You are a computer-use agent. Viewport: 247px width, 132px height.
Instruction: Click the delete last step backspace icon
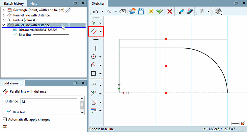click(123, 11)
